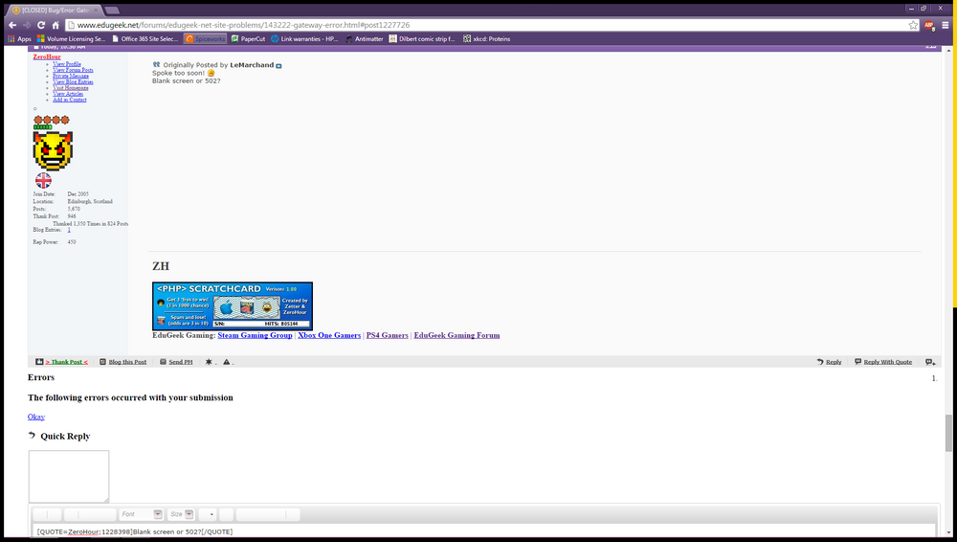The image size is (957, 542).
Task: Click the page vertical scrollbar thumb
Action: 948,433
